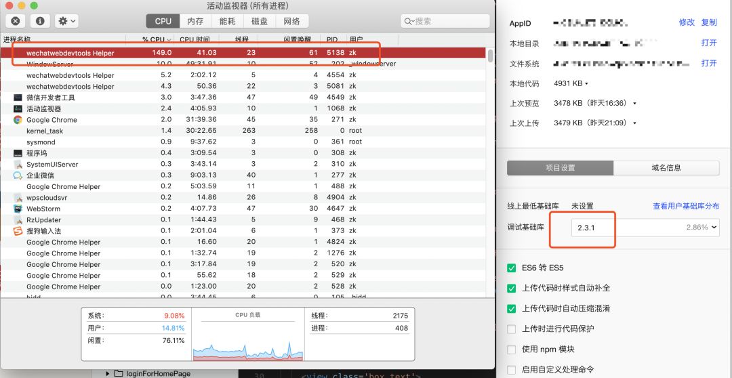
Task: Toggle the ES6 转 ES5 checkbox
Action: click(x=512, y=268)
